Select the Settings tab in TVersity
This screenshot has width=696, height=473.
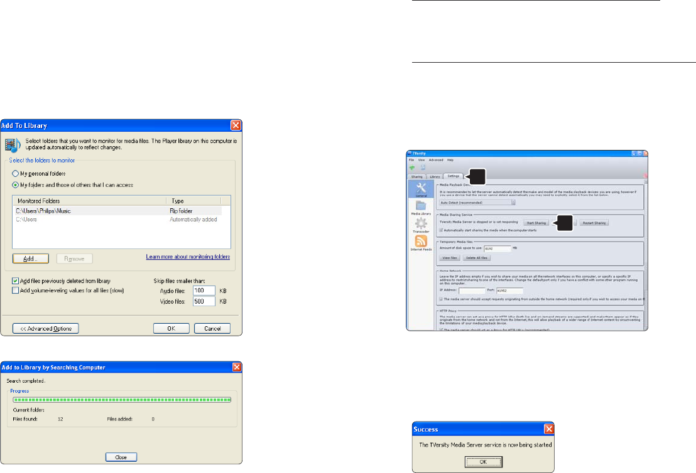453,176
